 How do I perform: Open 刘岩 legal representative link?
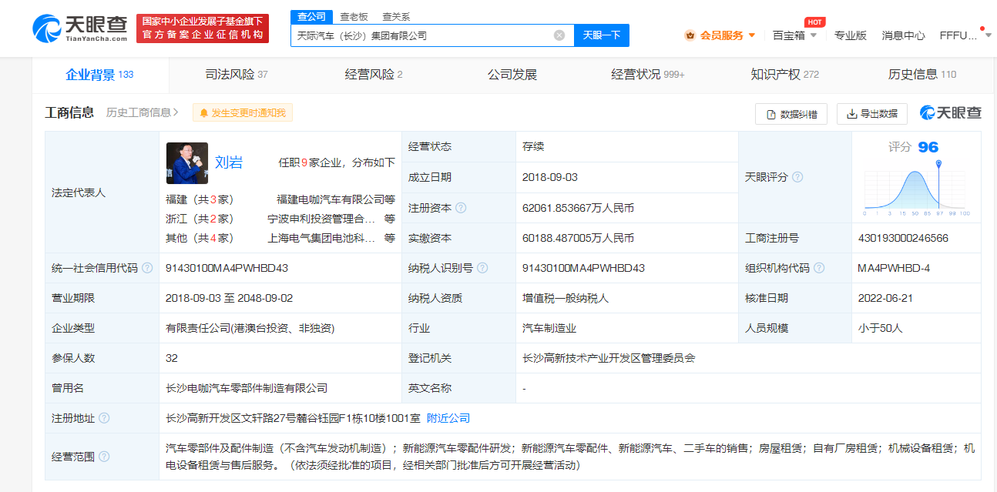229,162
